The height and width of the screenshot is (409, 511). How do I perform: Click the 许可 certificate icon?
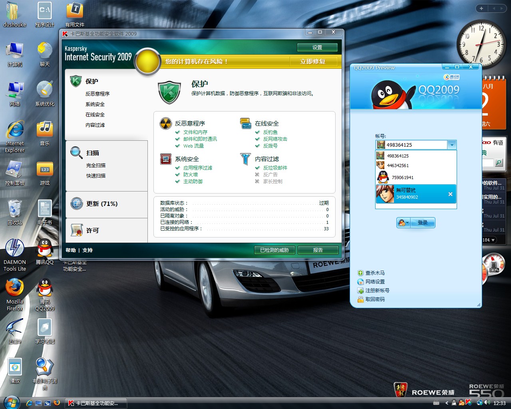click(x=76, y=230)
